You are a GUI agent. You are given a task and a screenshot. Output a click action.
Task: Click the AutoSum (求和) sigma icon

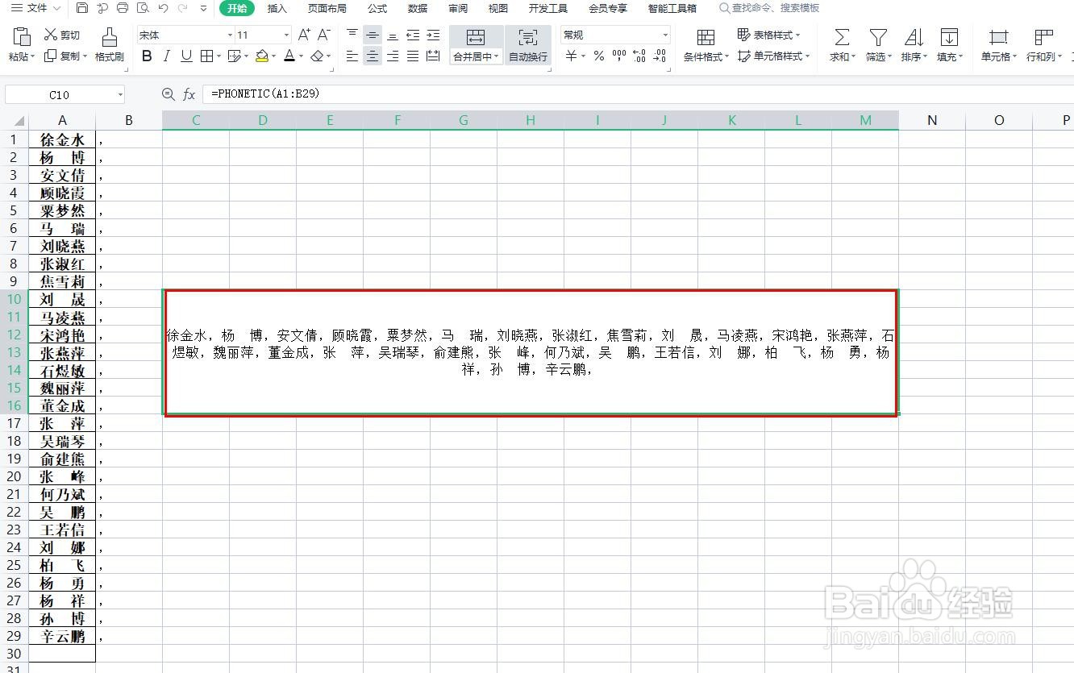[x=841, y=36]
